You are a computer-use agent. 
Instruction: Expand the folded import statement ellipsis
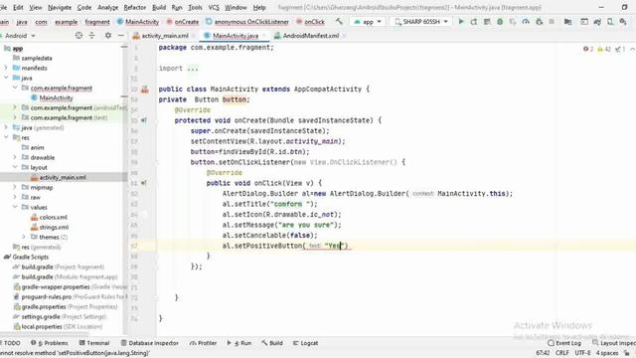coord(193,69)
